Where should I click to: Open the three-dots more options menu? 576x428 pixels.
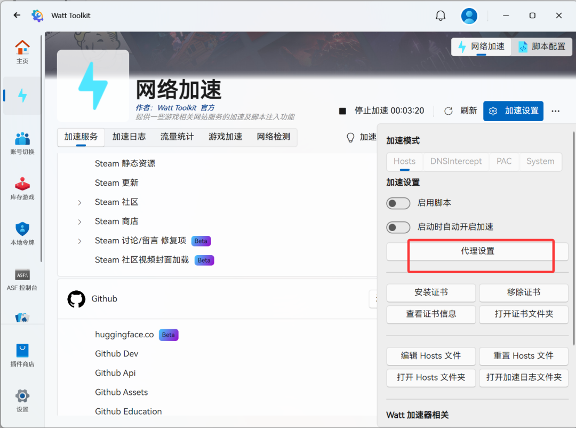click(x=555, y=111)
